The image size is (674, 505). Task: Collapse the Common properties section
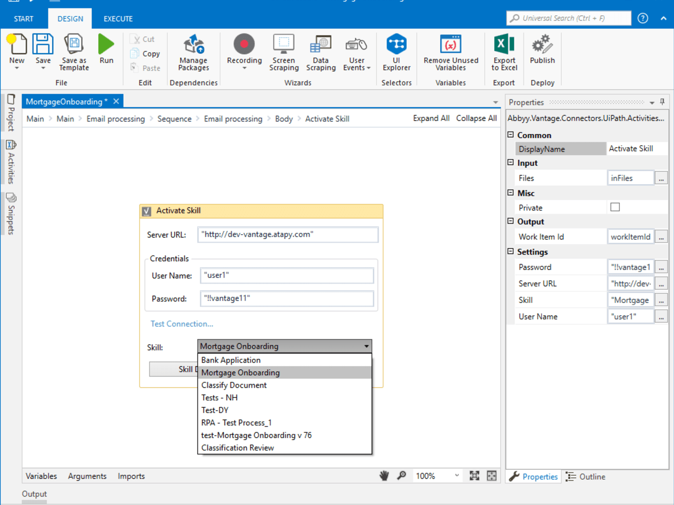511,135
